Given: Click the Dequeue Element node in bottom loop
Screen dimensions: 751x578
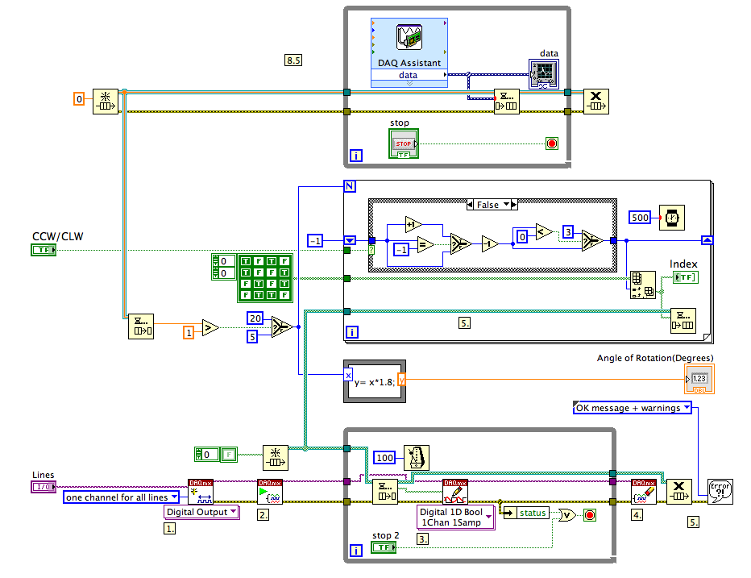Looking at the screenshot, I should [385, 492].
